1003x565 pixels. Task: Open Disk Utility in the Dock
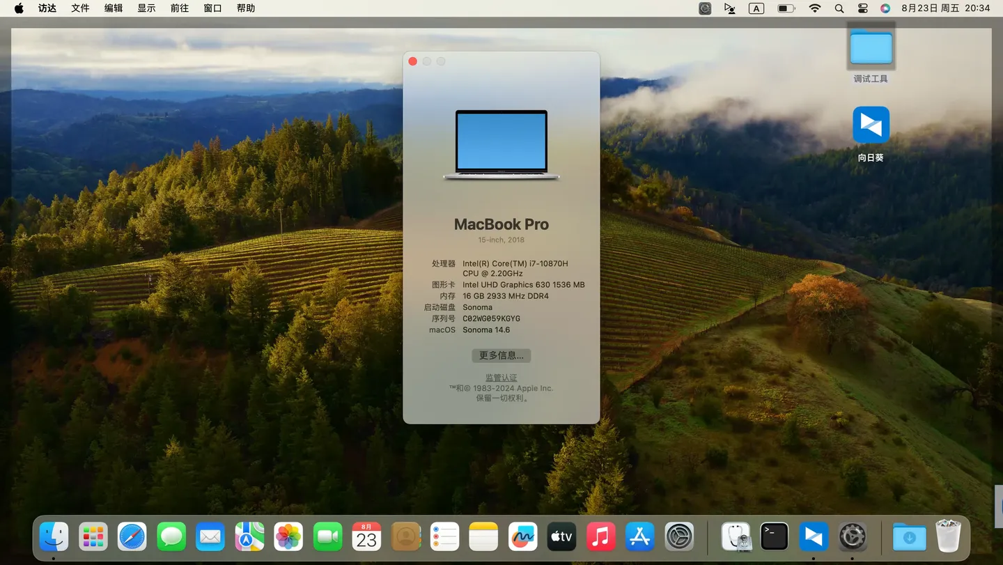click(x=736, y=536)
